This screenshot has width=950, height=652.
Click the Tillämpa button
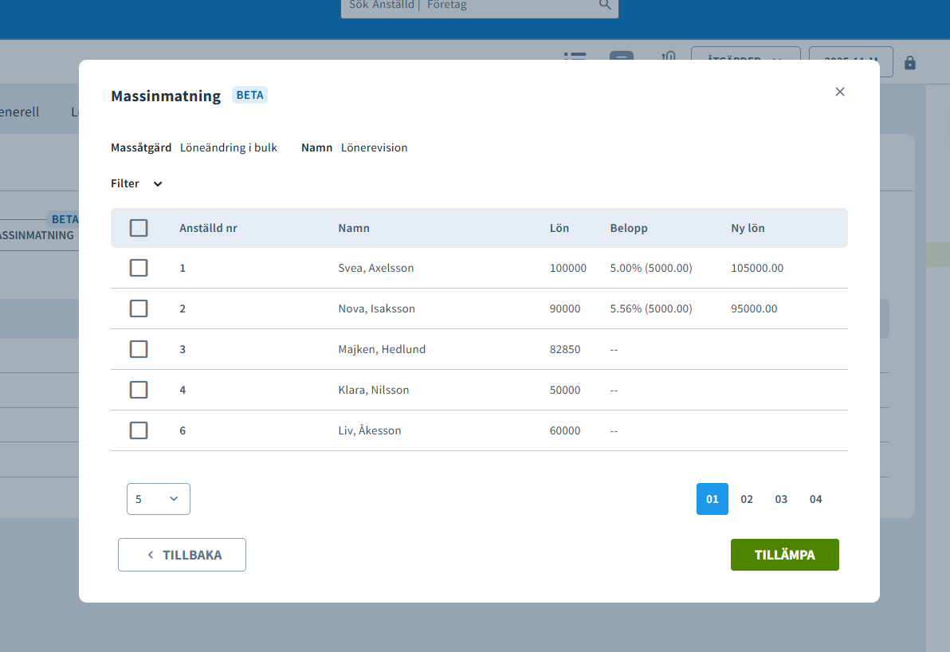click(784, 555)
